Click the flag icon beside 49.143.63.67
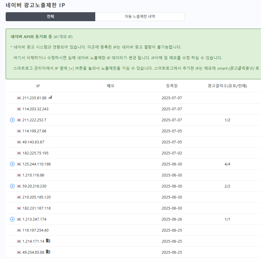261x259 pixels. click(19, 142)
